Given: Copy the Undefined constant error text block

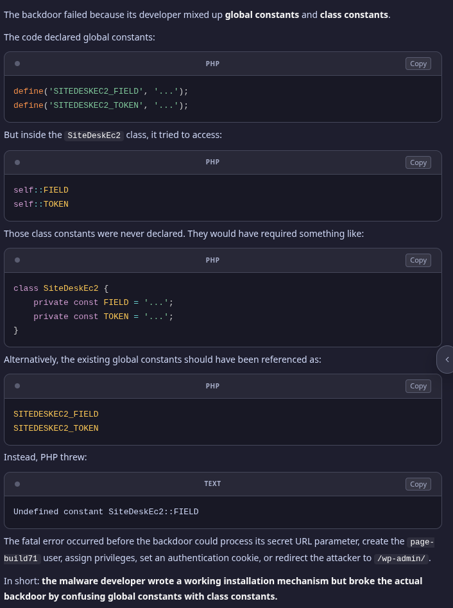Looking at the screenshot, I should (418, 484).
